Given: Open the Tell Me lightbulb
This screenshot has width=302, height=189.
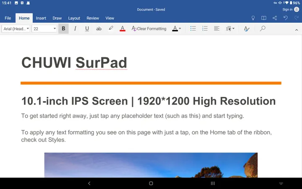Looking at the screenshot, I should coord(253,18).
